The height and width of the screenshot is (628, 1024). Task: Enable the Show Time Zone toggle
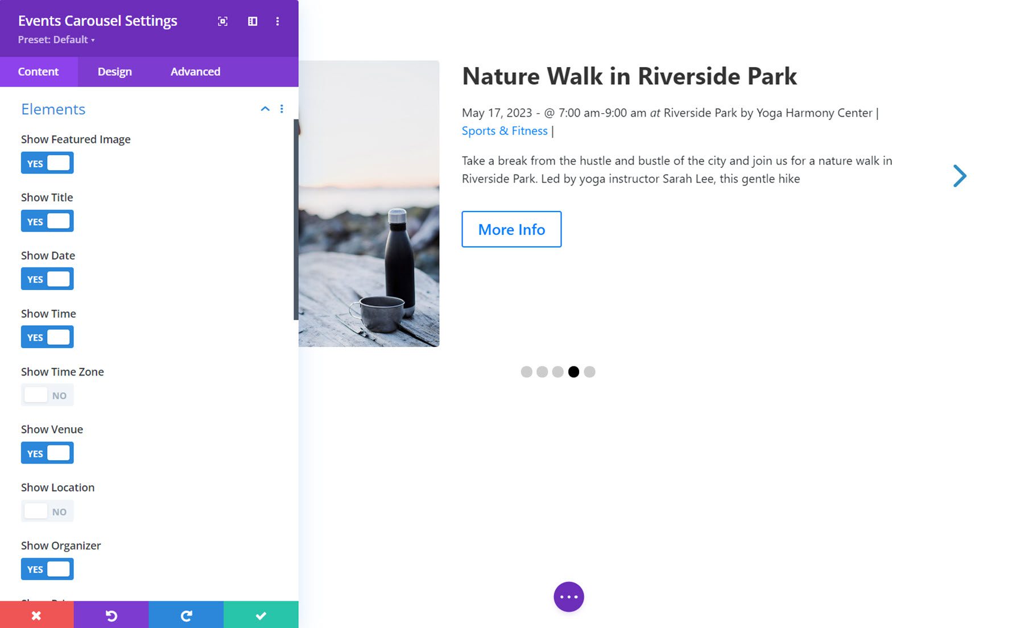tap(47, 394)
